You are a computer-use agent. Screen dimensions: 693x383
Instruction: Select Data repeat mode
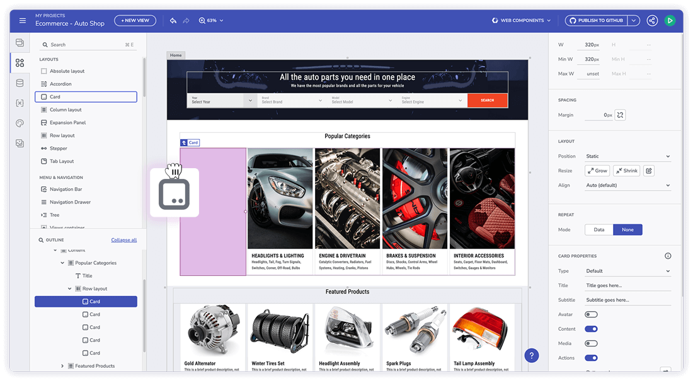click(x=598, y=230)
